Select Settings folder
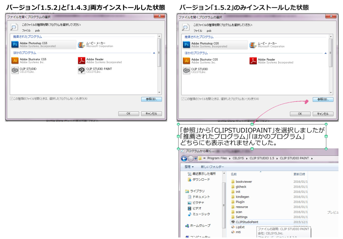The height and width of the screenshot is (239, 343). point(239,217)
